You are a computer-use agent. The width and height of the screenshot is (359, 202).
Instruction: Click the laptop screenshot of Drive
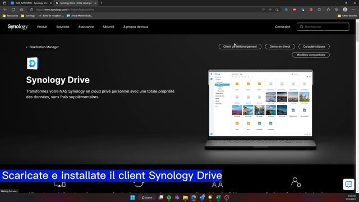coord(260,109)
